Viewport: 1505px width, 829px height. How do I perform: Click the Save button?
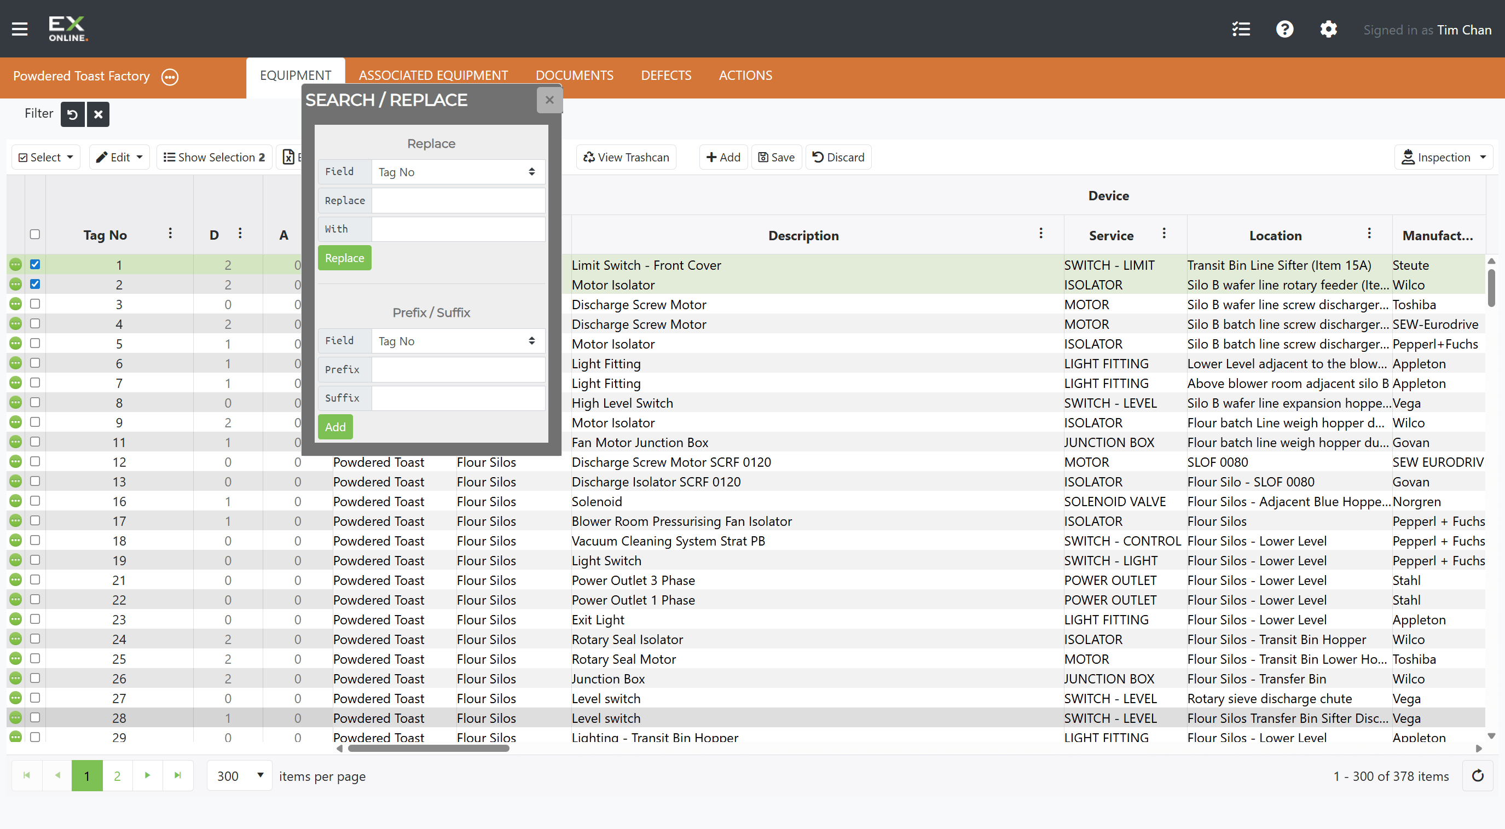point(777,157)
